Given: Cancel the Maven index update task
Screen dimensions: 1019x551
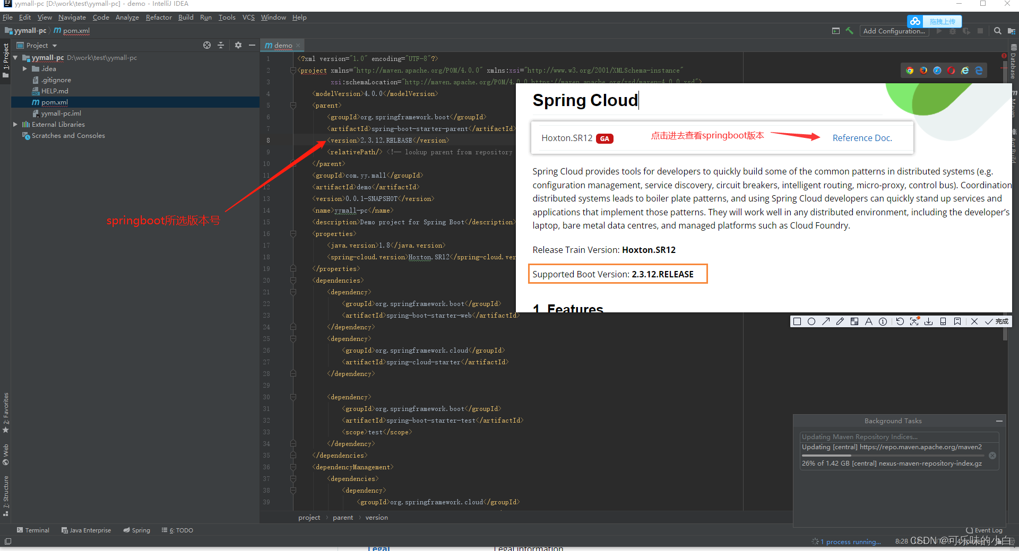Looking at the screenshot, I should (x=992, y=456).
